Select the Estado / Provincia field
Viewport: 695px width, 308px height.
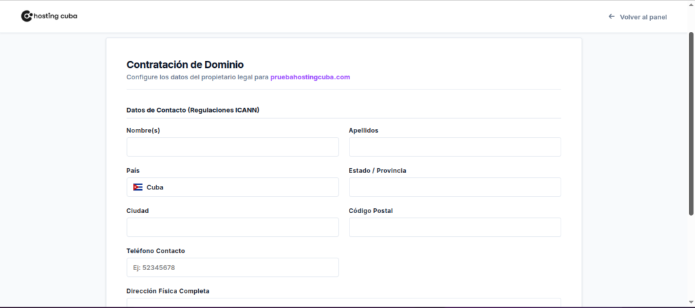(455, 187)
